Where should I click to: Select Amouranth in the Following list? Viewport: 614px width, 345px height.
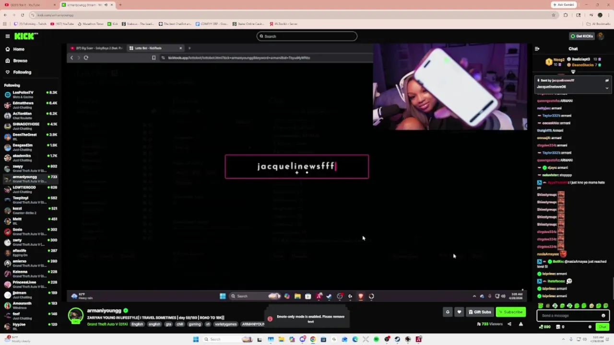(30, 305)
